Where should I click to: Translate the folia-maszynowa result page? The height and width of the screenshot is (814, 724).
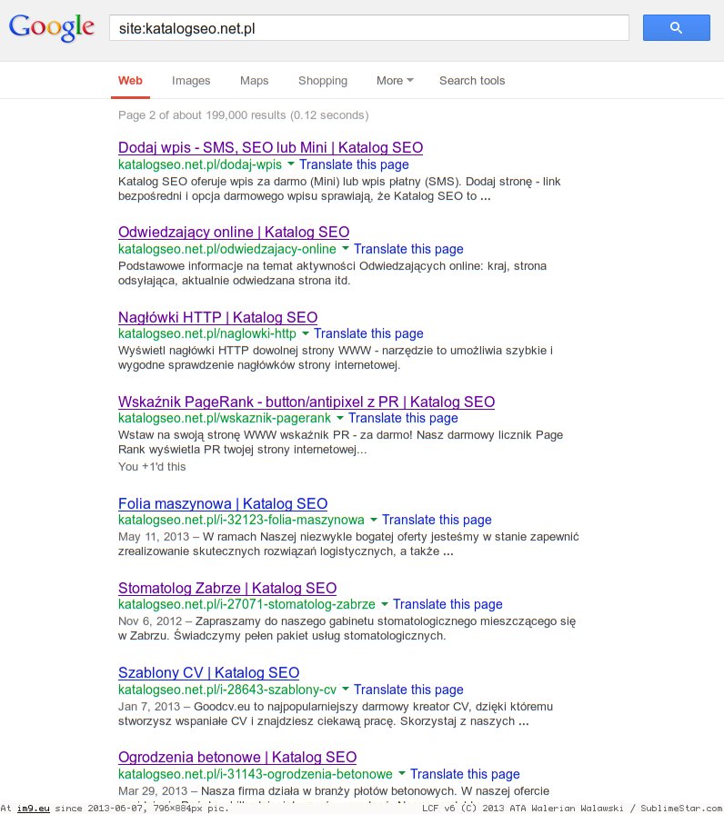click(x=437, y=521)
